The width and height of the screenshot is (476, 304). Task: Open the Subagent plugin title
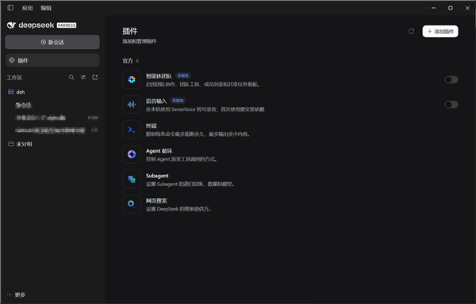pos(157,176)
